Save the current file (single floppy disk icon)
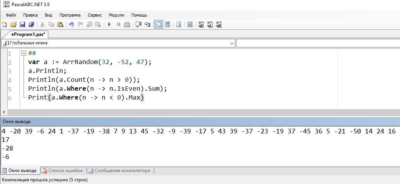Viewport: 400px width, 184px height. click(x=22, y=24)
